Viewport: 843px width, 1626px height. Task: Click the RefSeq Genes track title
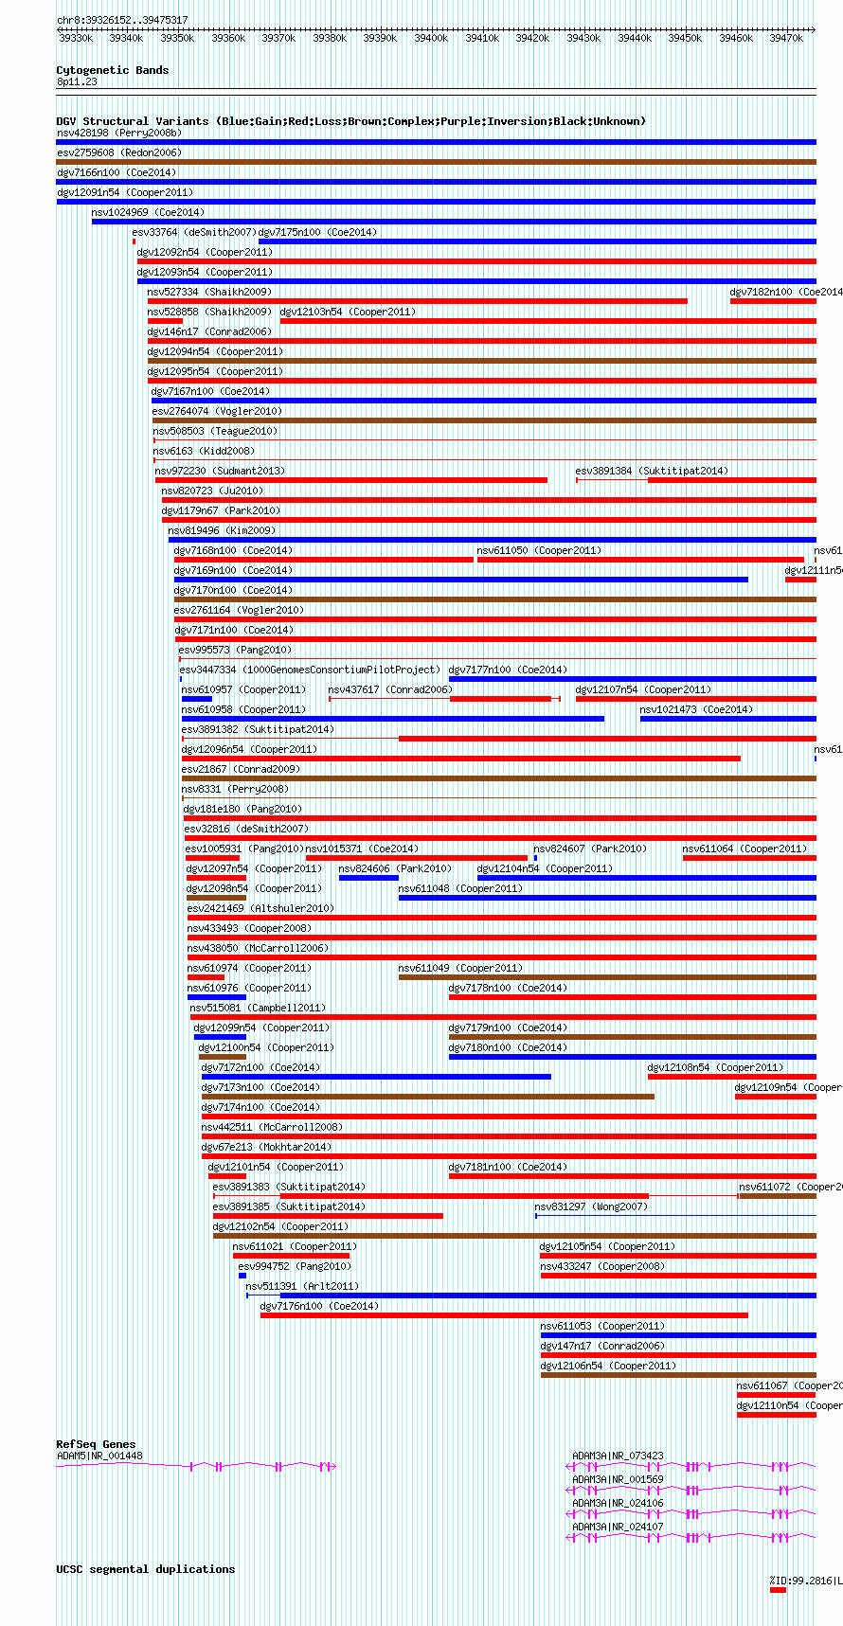(x=96, y=1444)
